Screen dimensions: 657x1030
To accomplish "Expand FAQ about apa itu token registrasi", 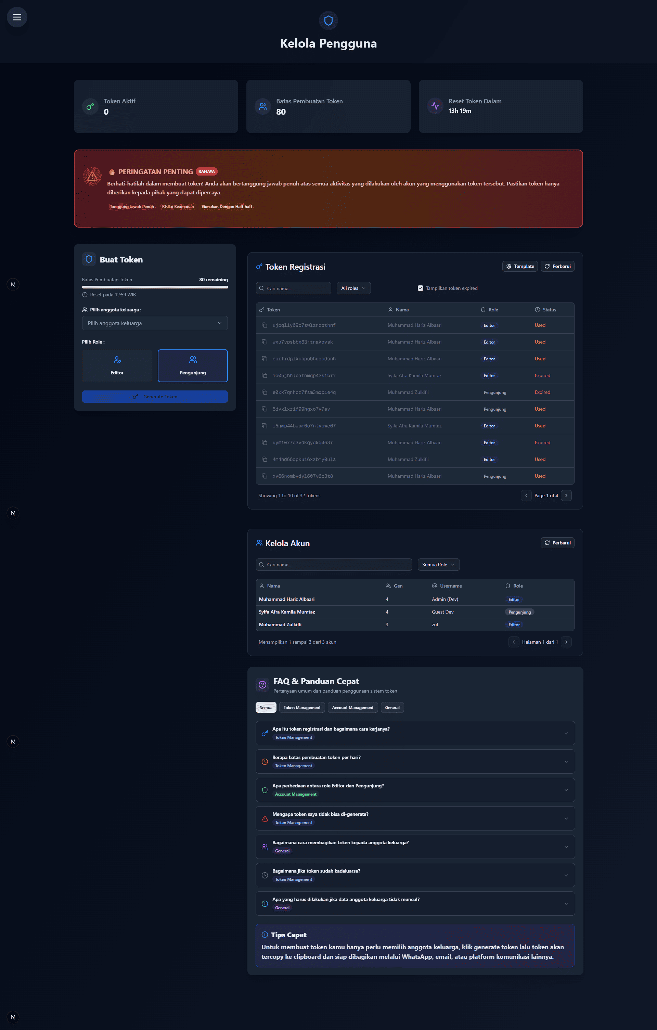I will click(415, 733).
